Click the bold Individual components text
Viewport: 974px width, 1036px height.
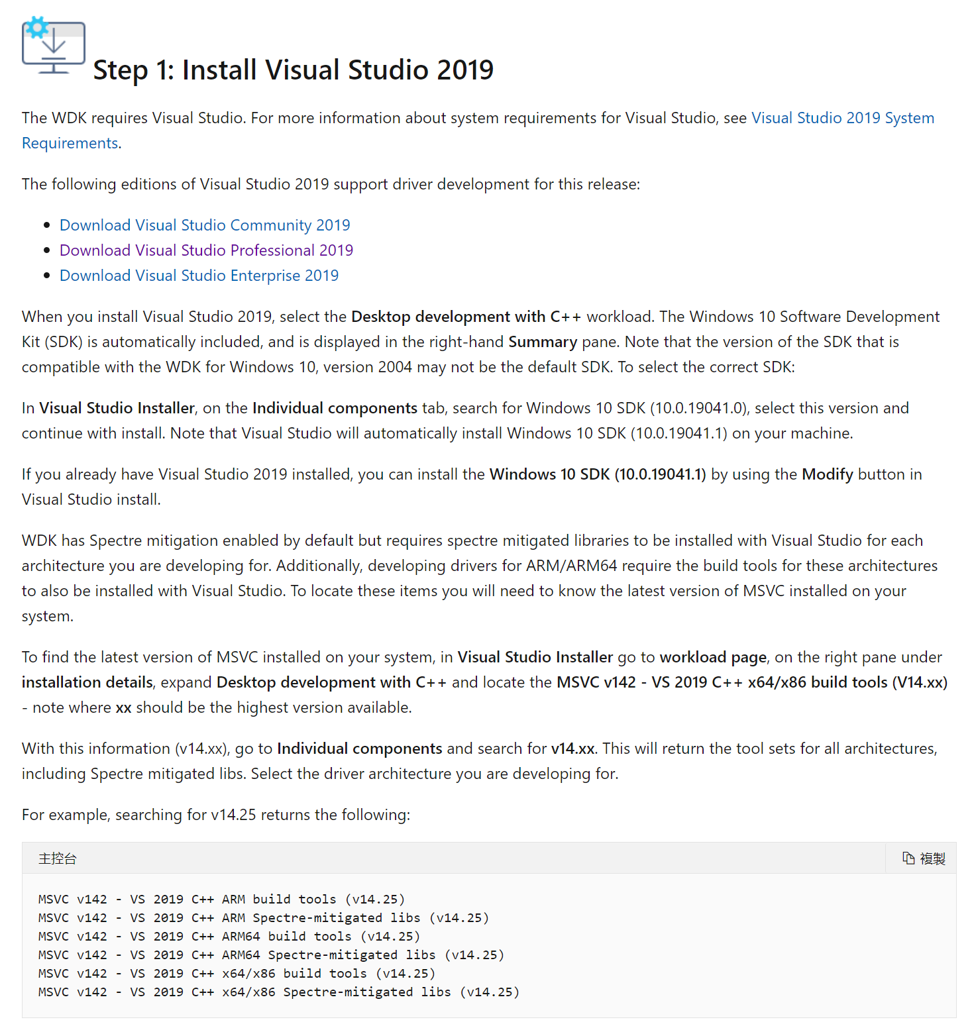point(334,408)
